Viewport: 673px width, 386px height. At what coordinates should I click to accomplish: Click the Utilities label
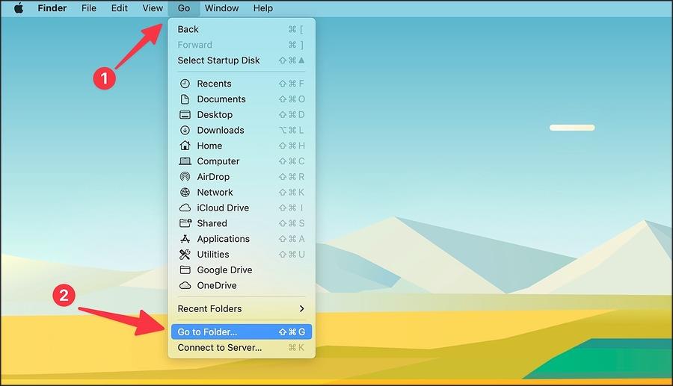(213, 254)
